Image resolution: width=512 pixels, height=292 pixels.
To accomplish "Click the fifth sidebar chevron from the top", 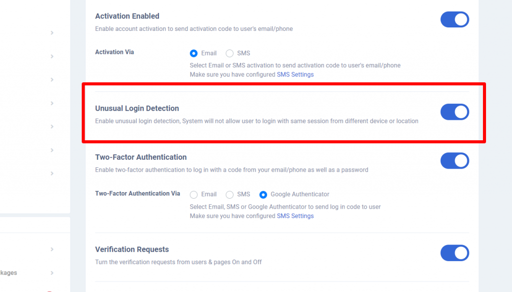I will (x=52, y=126).
